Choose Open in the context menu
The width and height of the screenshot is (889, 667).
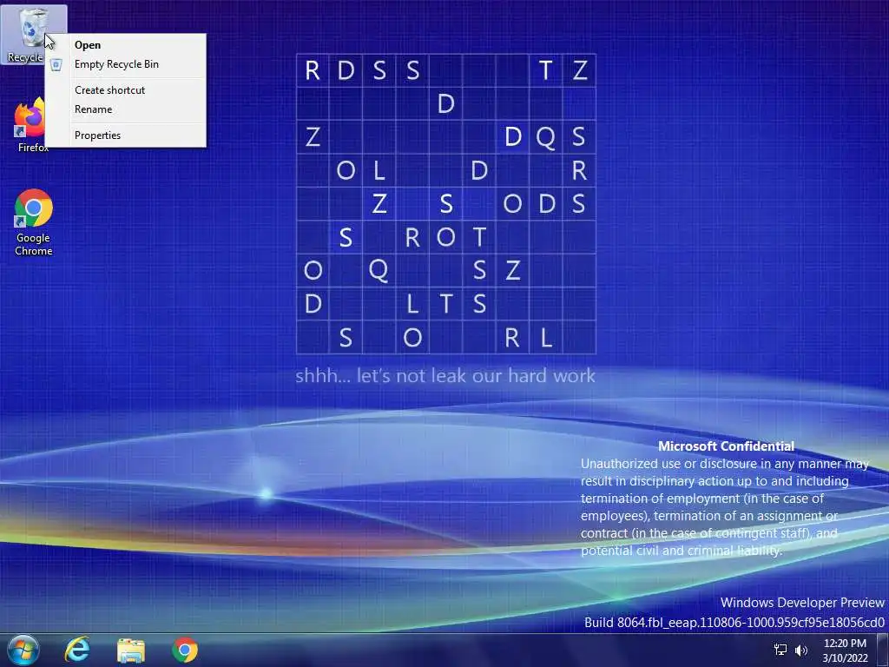tap(125, 45)
